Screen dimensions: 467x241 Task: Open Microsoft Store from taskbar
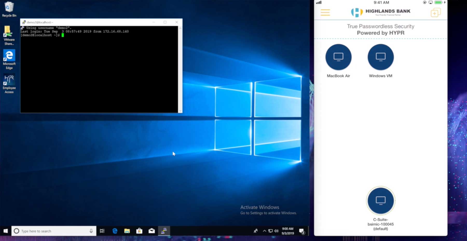click(x=139, y=231)
